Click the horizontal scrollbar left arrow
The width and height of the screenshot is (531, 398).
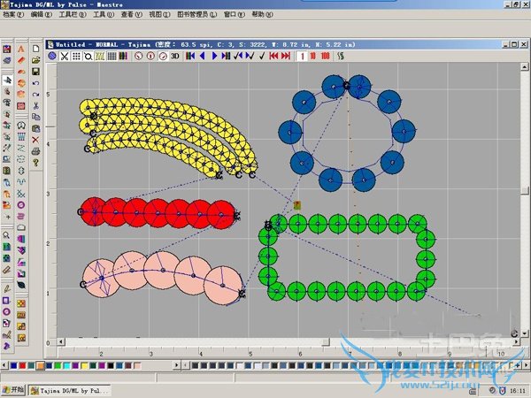pos(61,341)
